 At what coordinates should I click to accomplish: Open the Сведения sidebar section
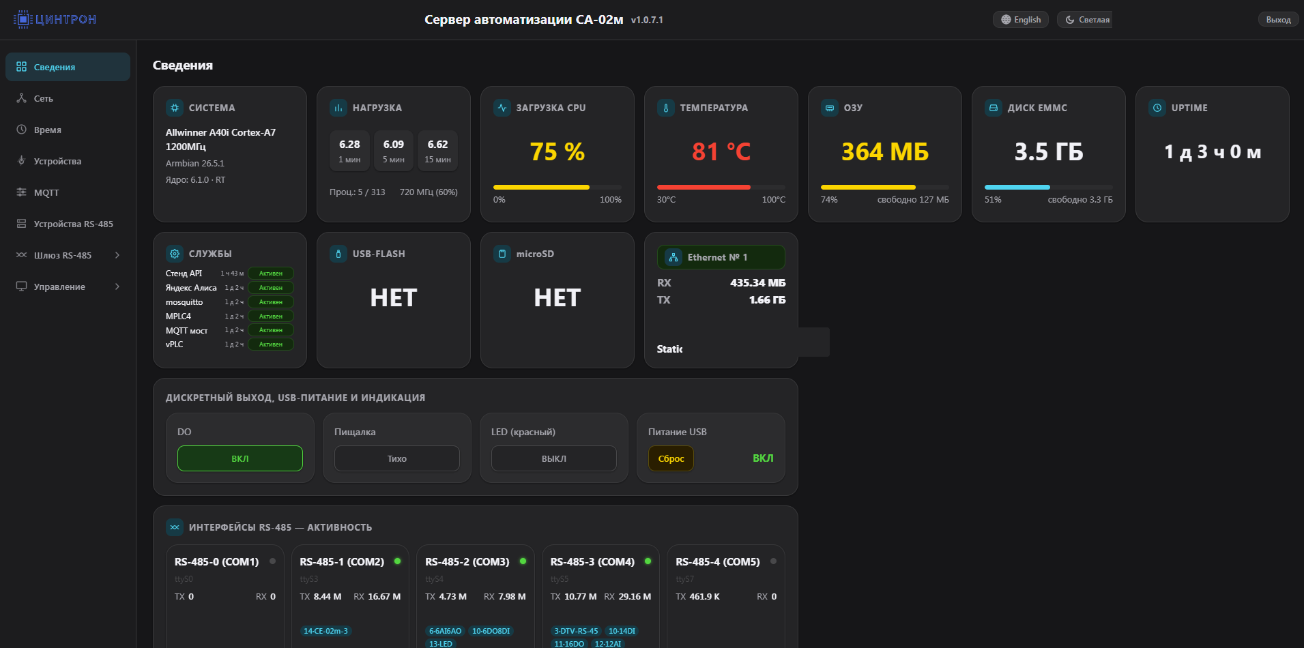coord(68,67)
